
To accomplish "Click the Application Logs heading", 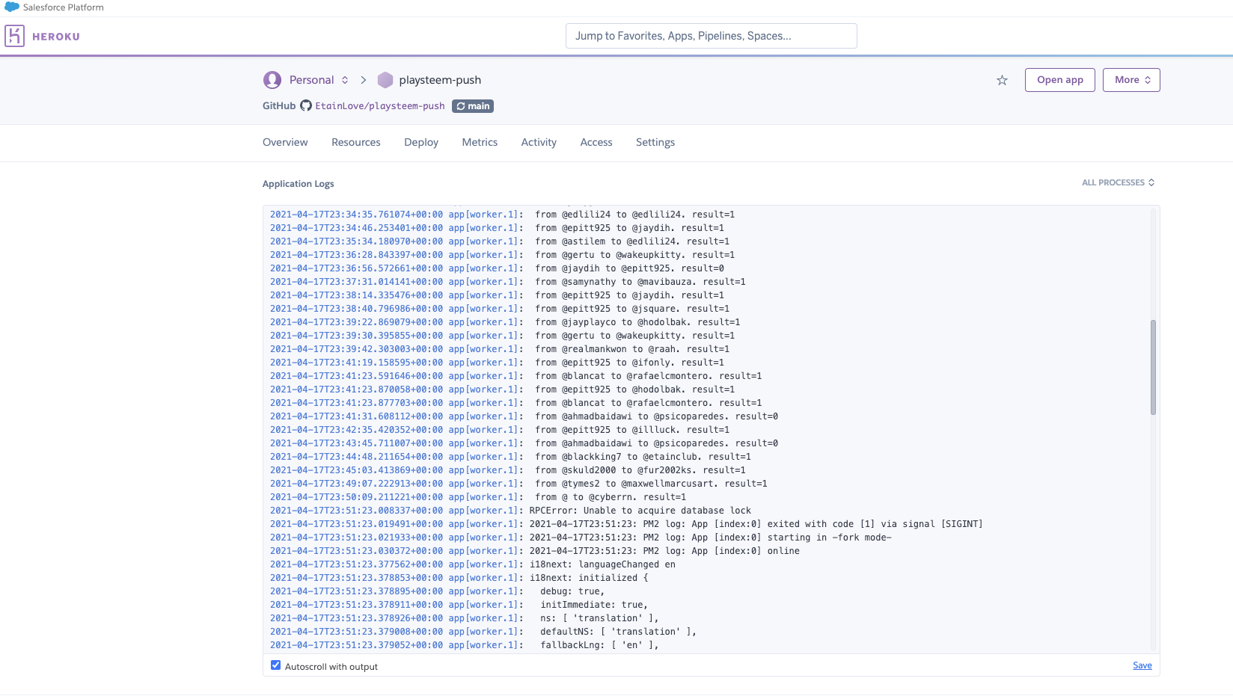I will point(299,184).
